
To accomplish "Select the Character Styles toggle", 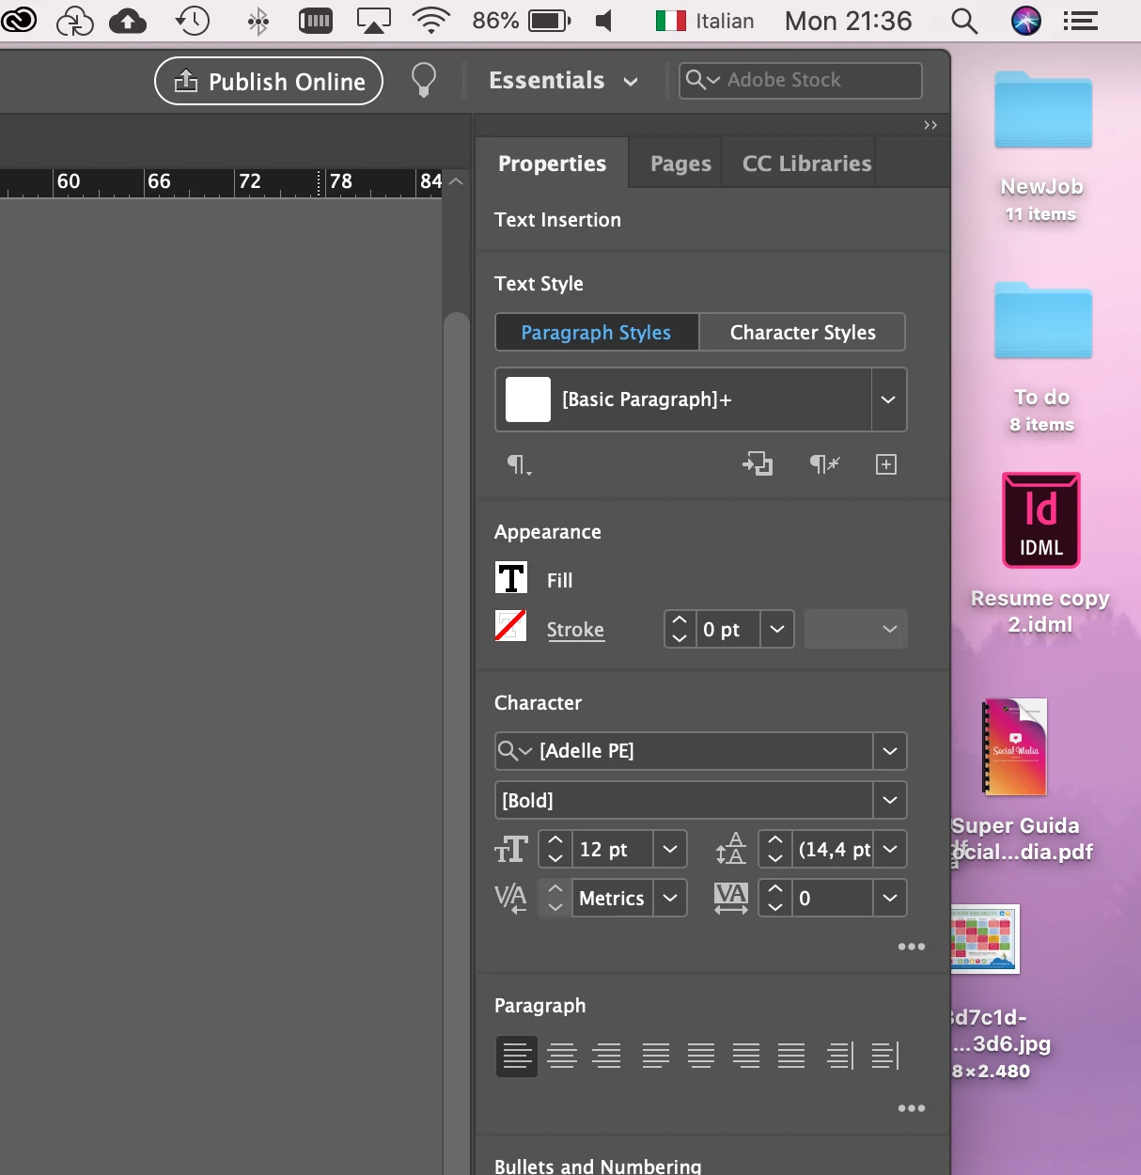I will tap(803, 333).
